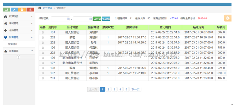The image size is (236, 108).
Task: Collapse the sidebar with the « icon
Action: tap(18, 57)
